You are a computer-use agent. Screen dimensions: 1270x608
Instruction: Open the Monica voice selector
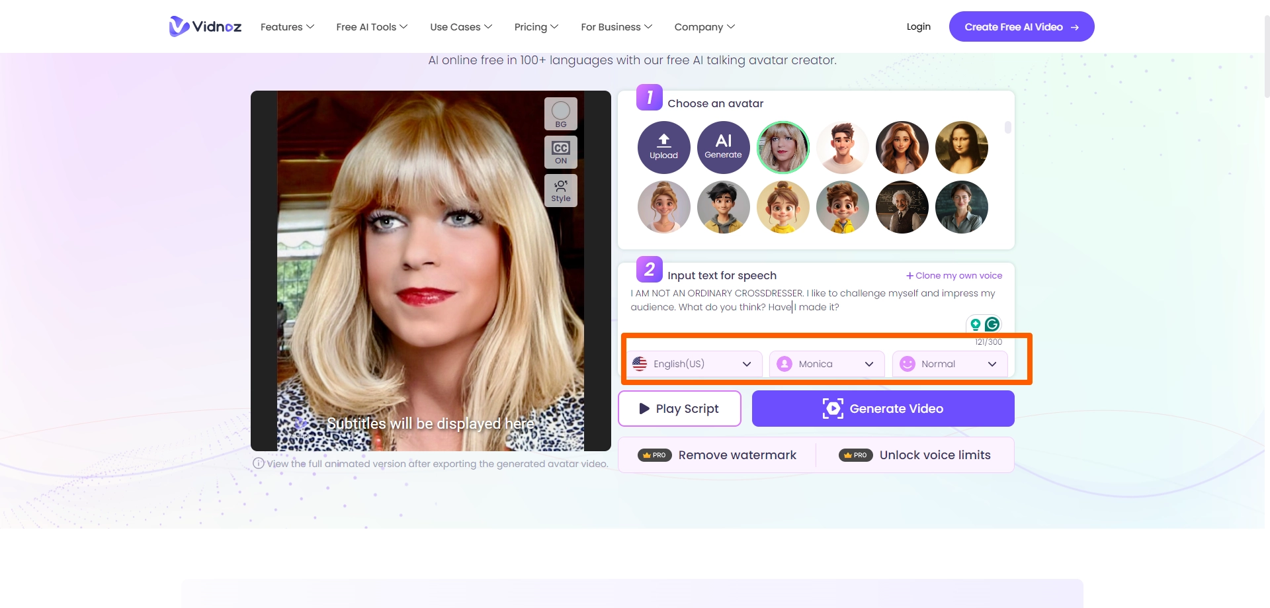826,364
